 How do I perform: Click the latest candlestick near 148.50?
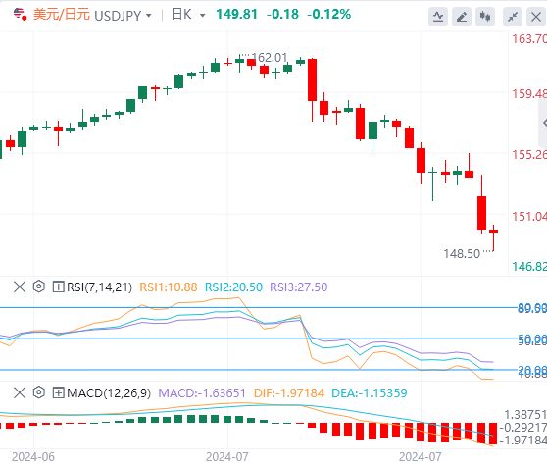pyautogui.click(x=494, y=237)
